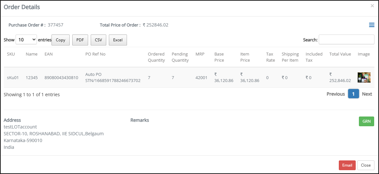Click the green GRN button
The image size is (379, 174).
click(366, 121)
